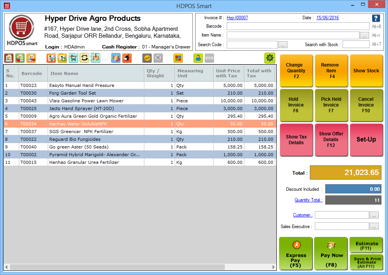Select row Reguard Bio Fungicides
The height and width of the screenshot is (275, 388).
pyautogui.click(x=140, y=139)
